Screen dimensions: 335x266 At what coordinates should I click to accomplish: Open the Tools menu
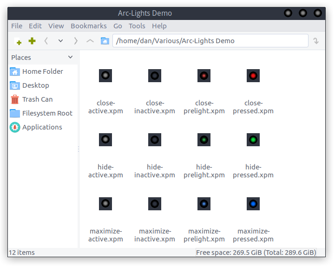click(137, 26)
